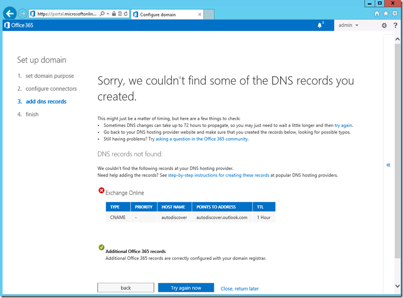The width and height of the screenshot is (403, 298).
Task: Select the autodiscover host name cell
Action: [x=175, y=217]
